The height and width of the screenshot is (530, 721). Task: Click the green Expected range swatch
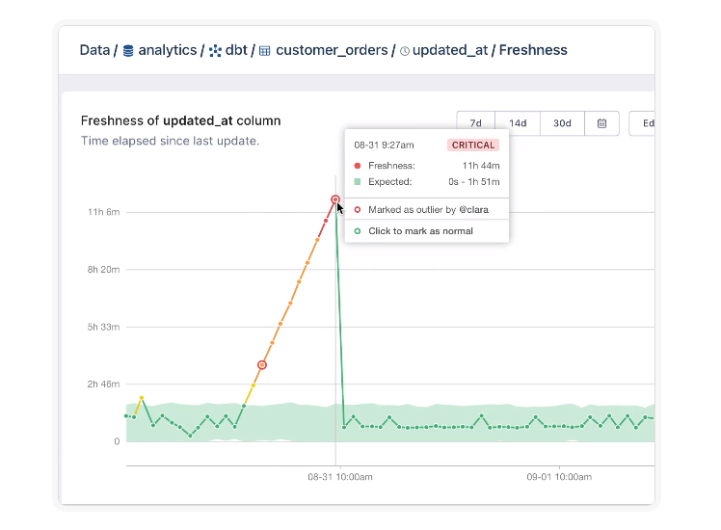click(358, 182)
